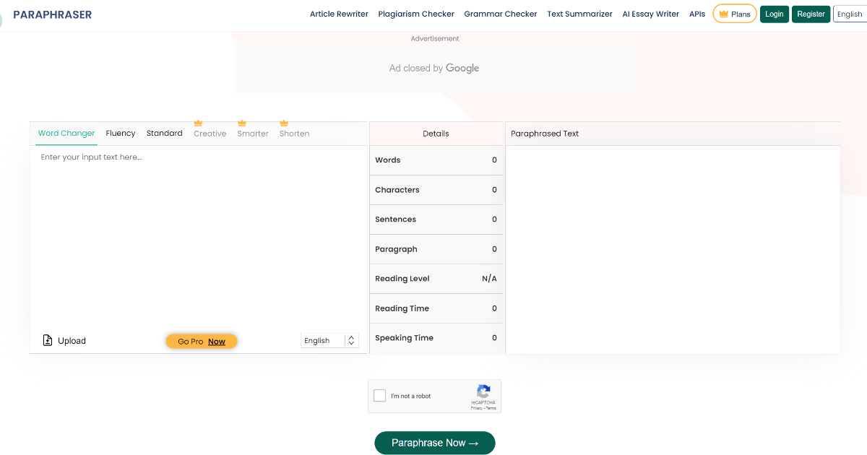Viewport: 867px width, 455px height.
Task: Click the crown icon above Shorten tab
Action: [x=283, y=123]
